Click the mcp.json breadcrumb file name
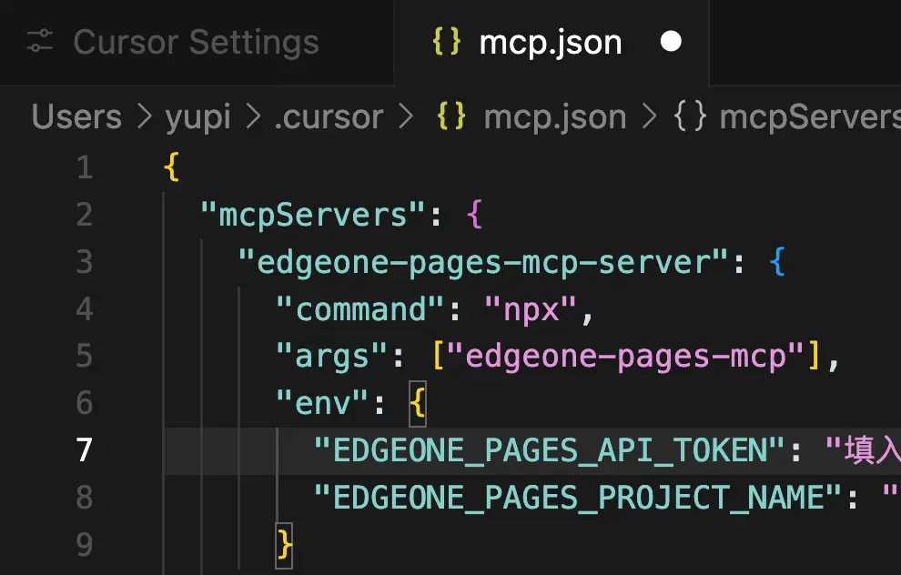Image resolution: width=901 pixels, height=575 pixels. pyautogui.click(x=555, y=117)
